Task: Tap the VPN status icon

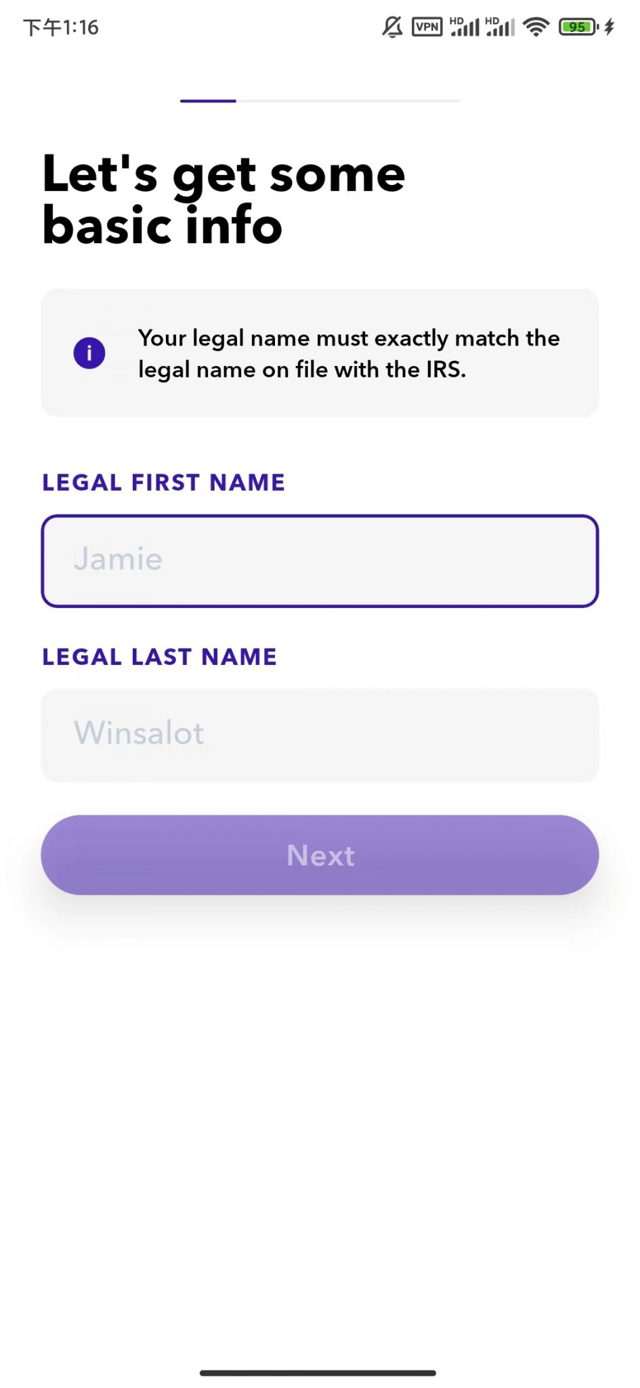Action: [427, 27]
